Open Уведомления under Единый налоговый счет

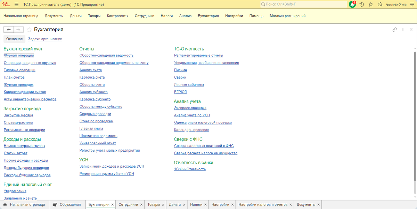pyautogui.click(x=15, y=191)
